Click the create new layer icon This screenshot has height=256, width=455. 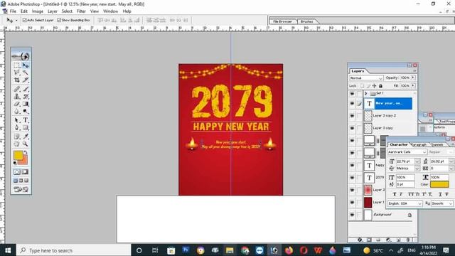[398, 240]
